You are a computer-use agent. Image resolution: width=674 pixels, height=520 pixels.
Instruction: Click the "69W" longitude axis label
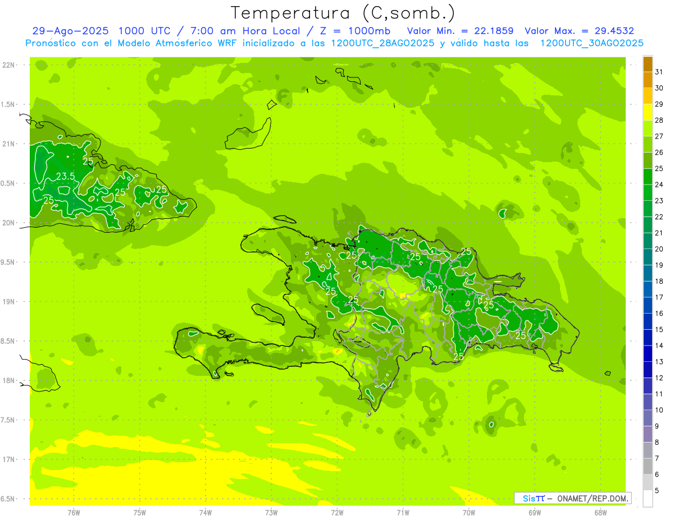(x=534, y=513)
